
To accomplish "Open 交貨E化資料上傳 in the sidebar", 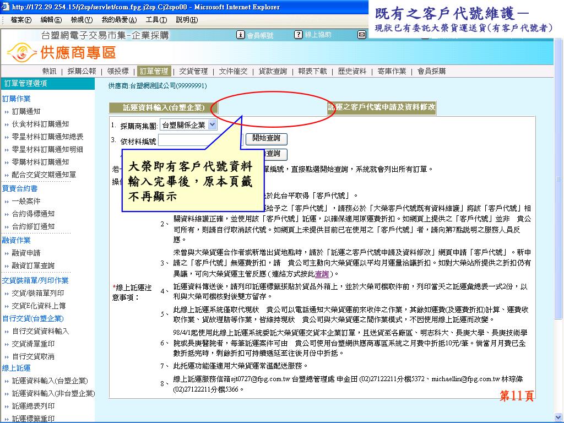I will 39,306.
